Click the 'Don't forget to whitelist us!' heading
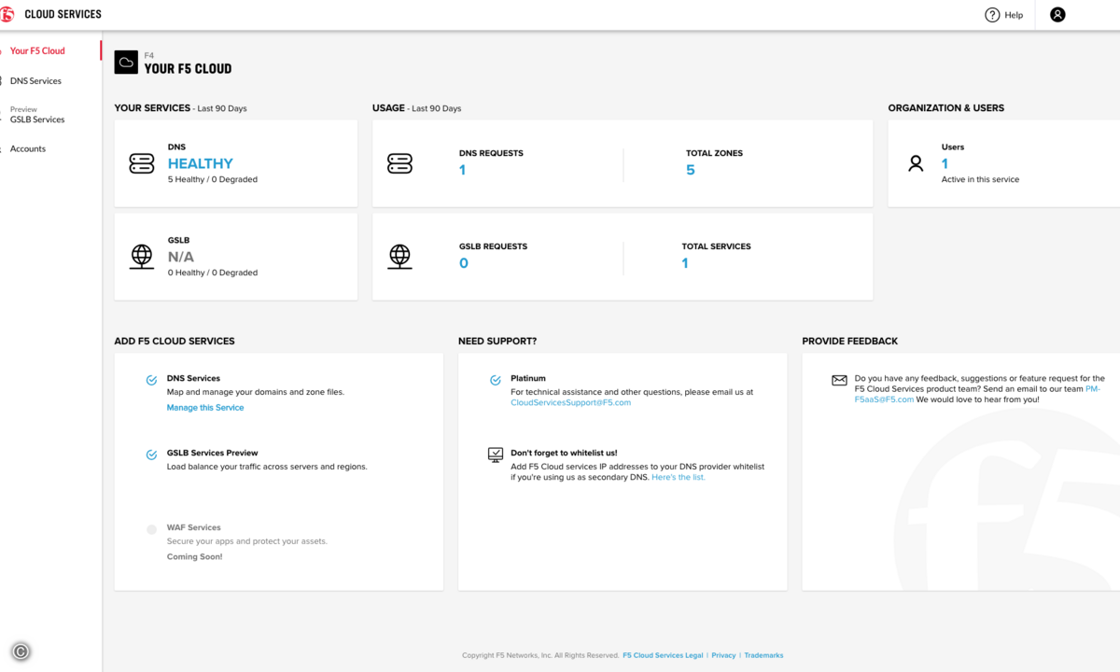The width and height of the screenshot is (1120, 672). point(564,453)
